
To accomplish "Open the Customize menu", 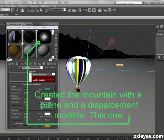I will [x=34, y=6].
